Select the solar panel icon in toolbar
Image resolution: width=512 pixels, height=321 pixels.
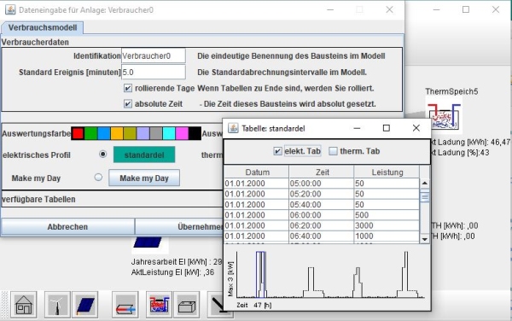coord(85,304)
